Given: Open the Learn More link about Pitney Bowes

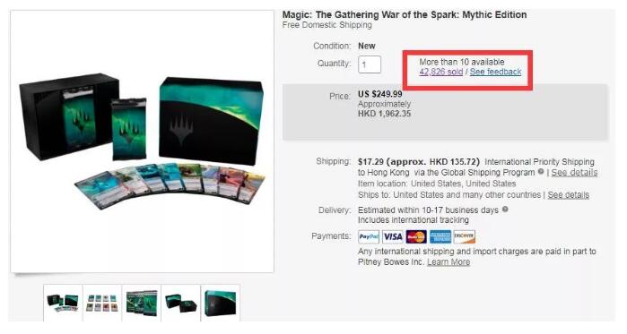Looking at the screenshot, I should pos(448,262).
